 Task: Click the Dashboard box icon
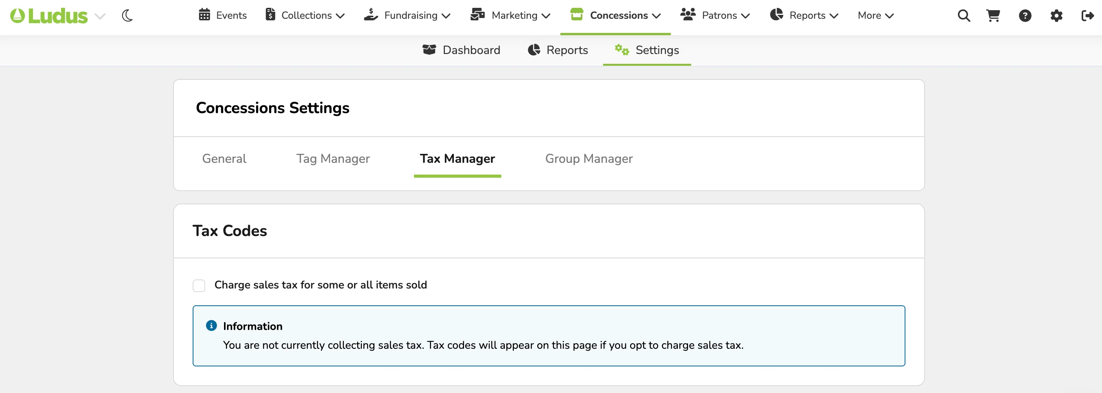(x=429, y=50)
